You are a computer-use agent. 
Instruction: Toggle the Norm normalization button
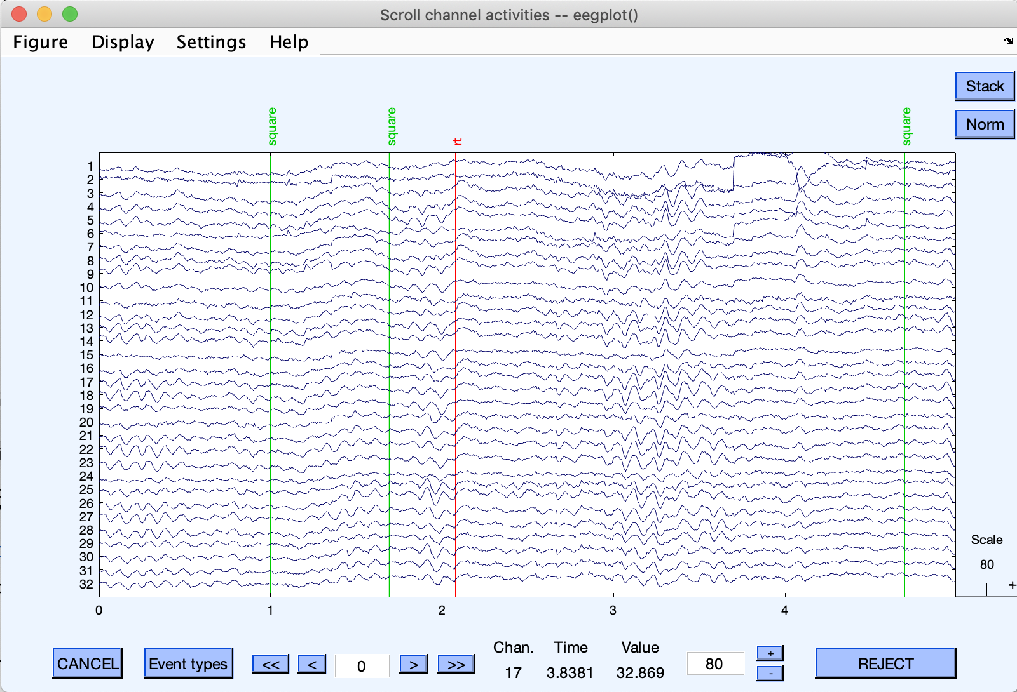pos(985,124)
